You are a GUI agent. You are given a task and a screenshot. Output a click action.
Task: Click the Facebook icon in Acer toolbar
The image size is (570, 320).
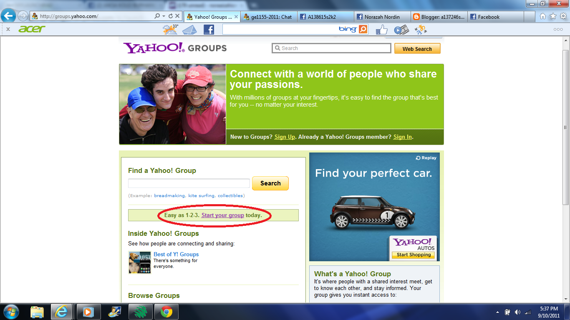[x=209, y=30]
